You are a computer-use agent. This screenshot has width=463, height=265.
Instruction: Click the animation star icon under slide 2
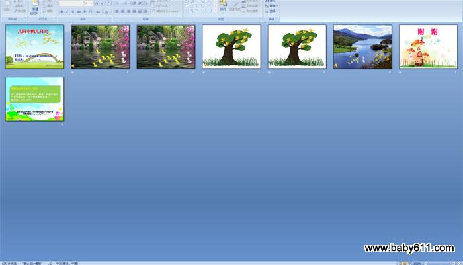[x=73, y=72]
